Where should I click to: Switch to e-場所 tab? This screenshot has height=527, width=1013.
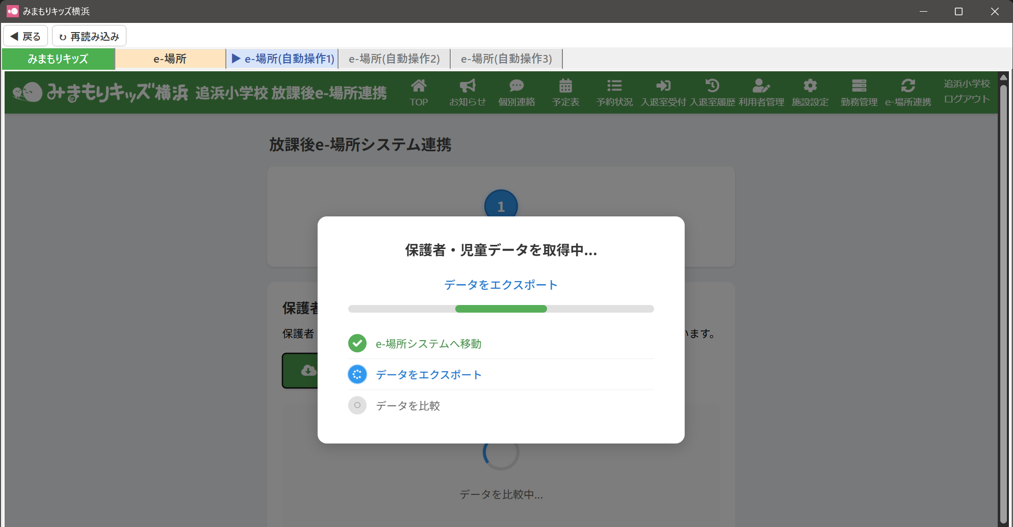click(170, 59)
